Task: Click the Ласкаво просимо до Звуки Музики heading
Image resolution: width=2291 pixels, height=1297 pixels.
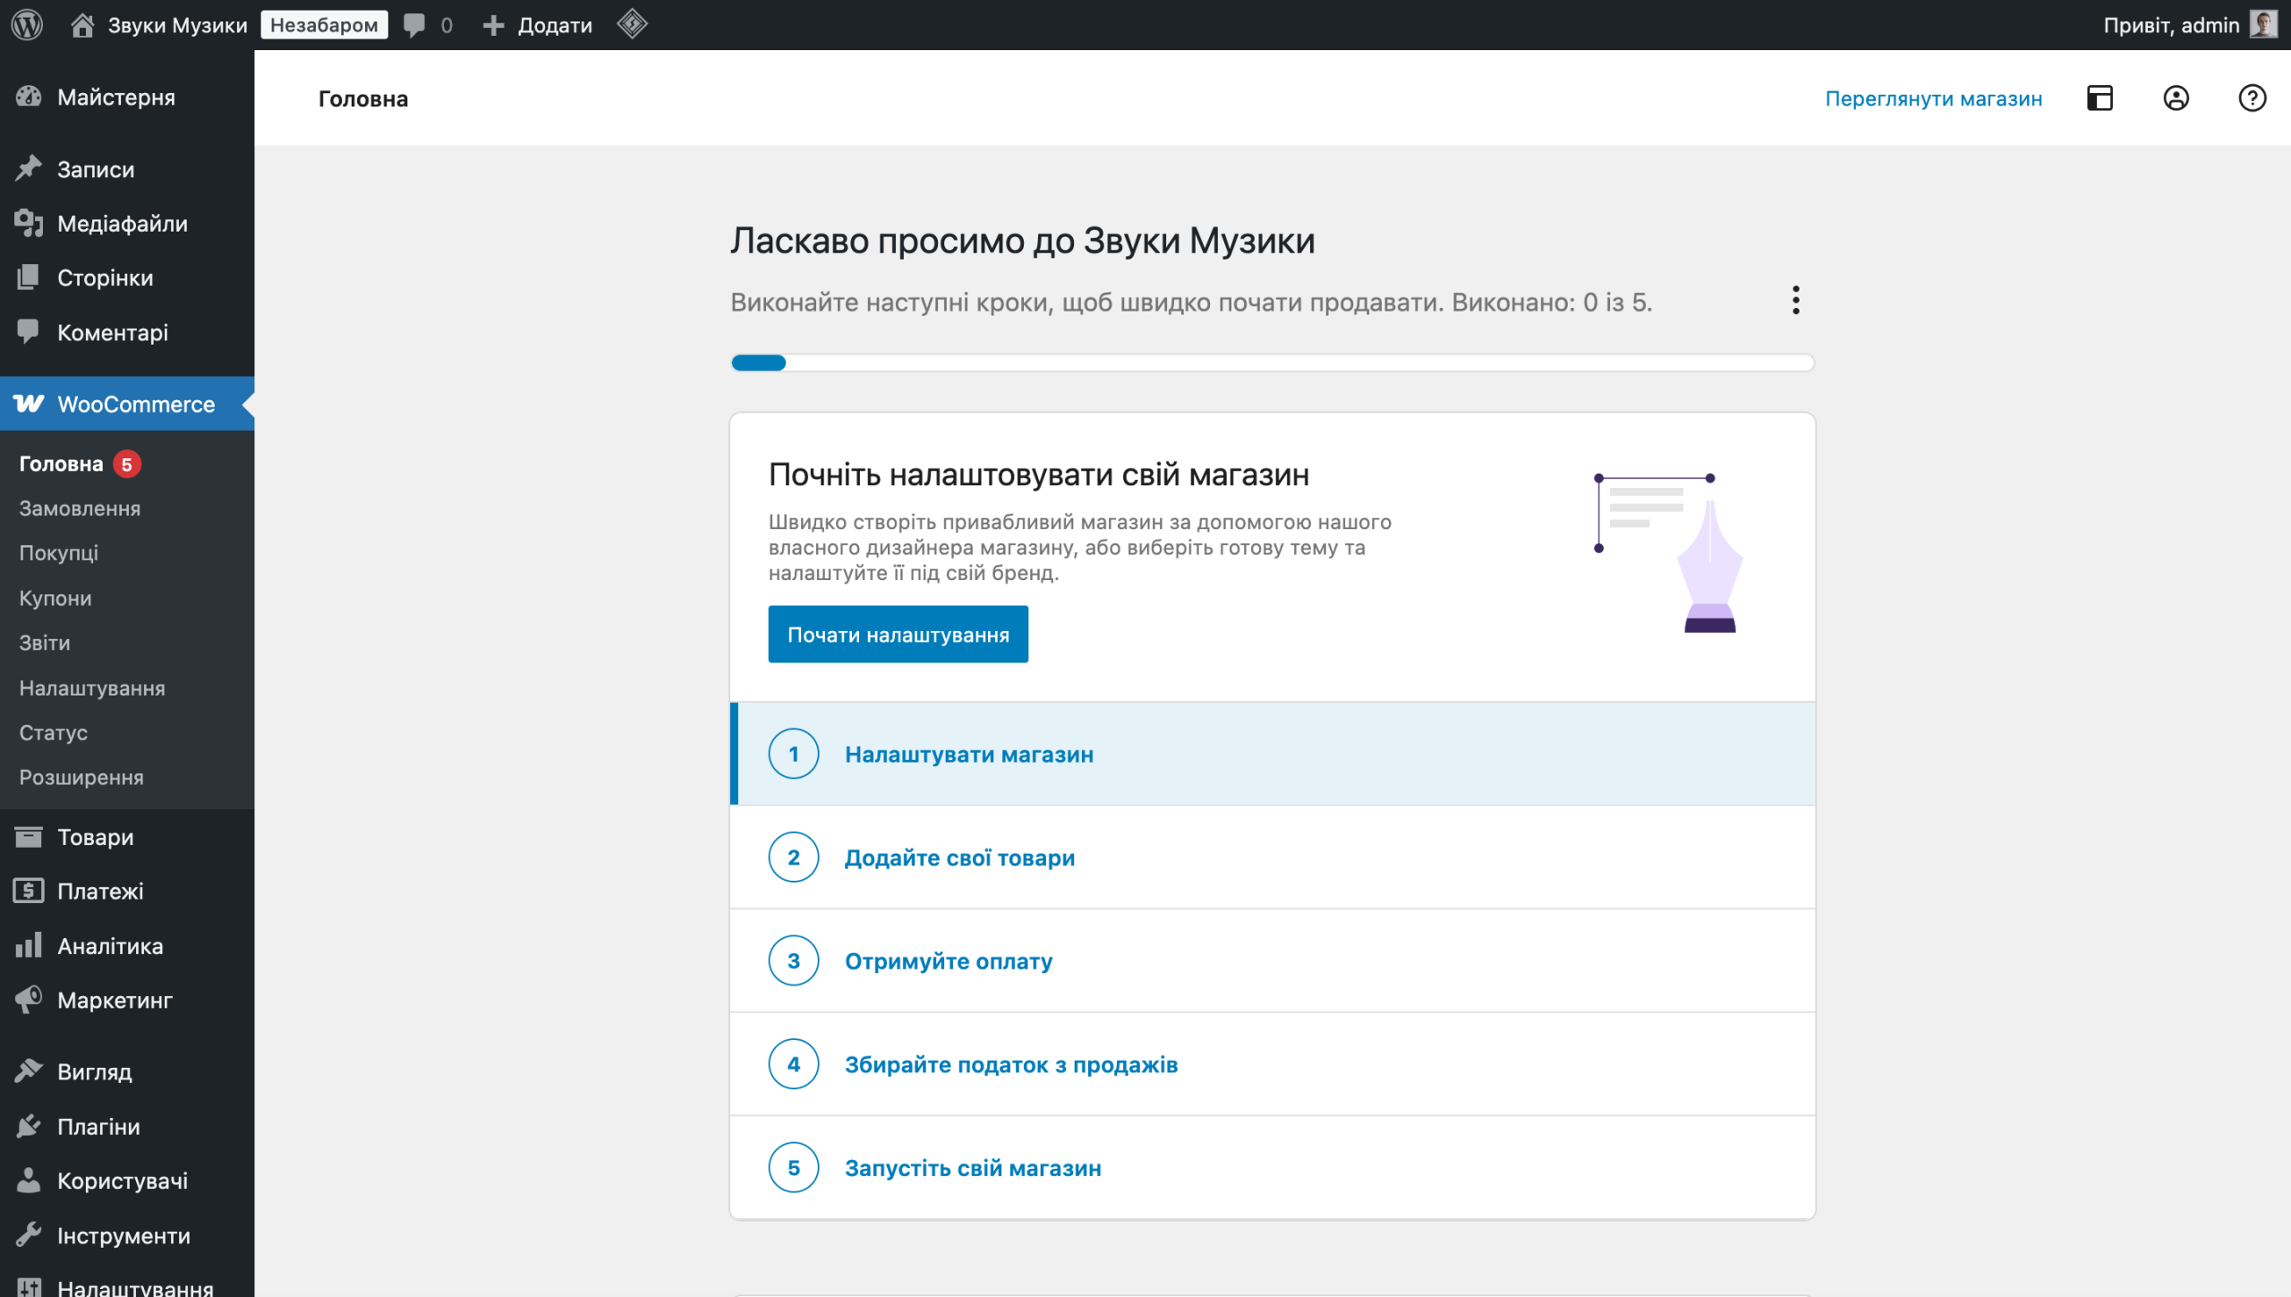Action: coord(1023,241)
